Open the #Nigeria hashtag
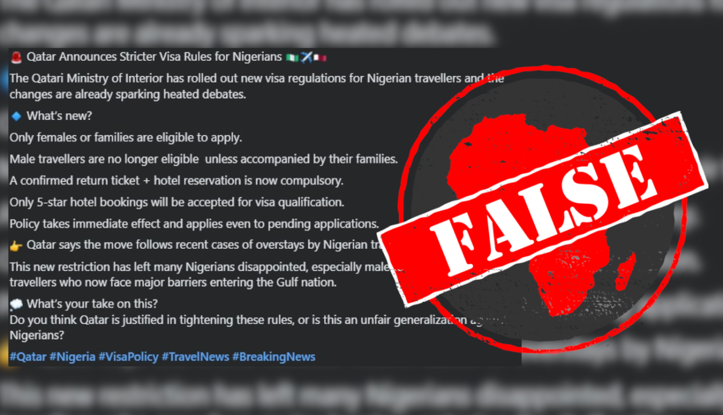The width and height of the screenshot is (723, 415). (72, 357)
